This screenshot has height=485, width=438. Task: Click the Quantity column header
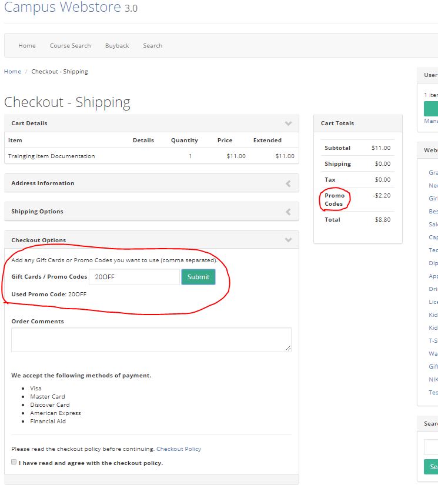(x=185, y=140)
